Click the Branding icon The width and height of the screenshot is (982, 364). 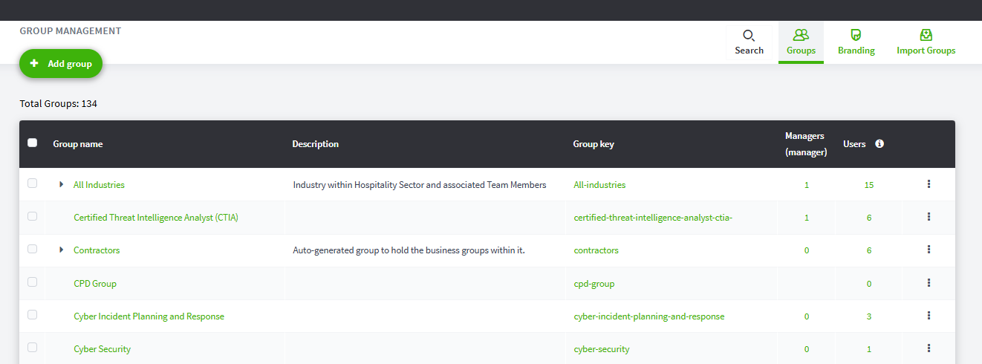click(856, 35)
